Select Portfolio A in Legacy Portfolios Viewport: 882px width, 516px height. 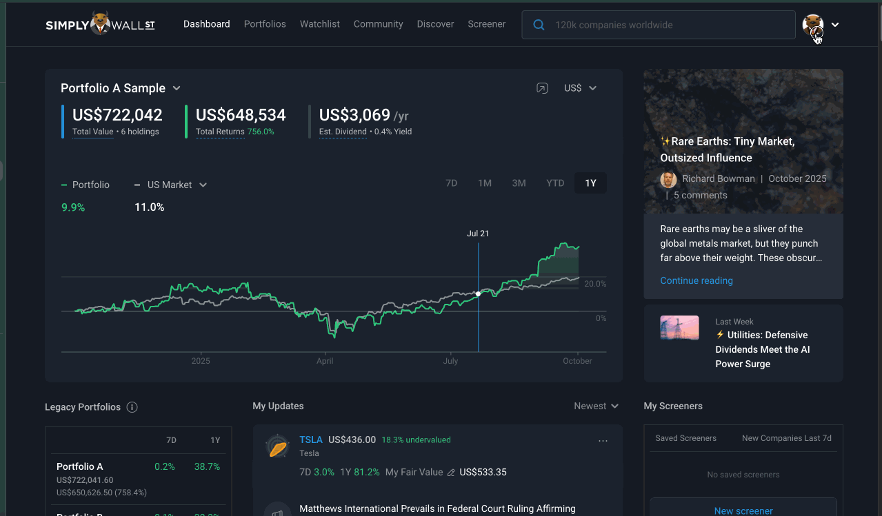80,466
